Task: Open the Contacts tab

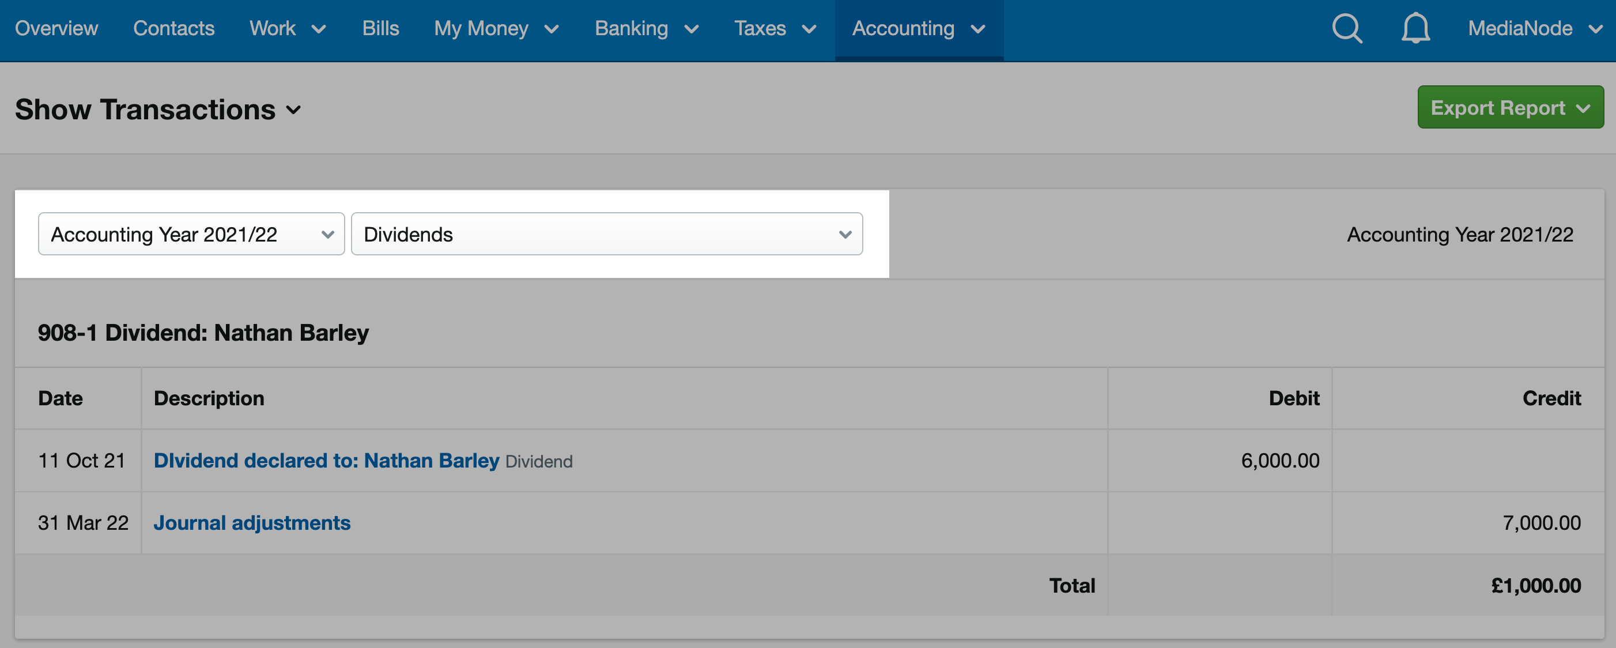Action: (x=174, y=28)
